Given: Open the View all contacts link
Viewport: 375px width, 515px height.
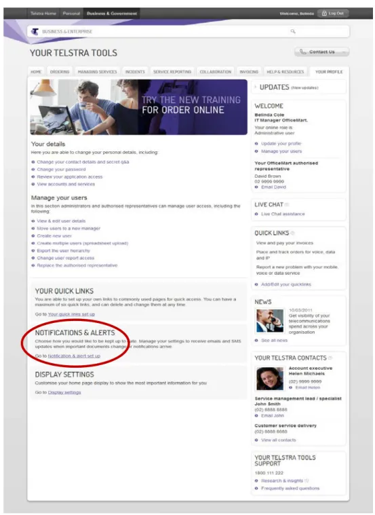Looking at the screenshot, I should pyautogui.click(x=279, y=440).
